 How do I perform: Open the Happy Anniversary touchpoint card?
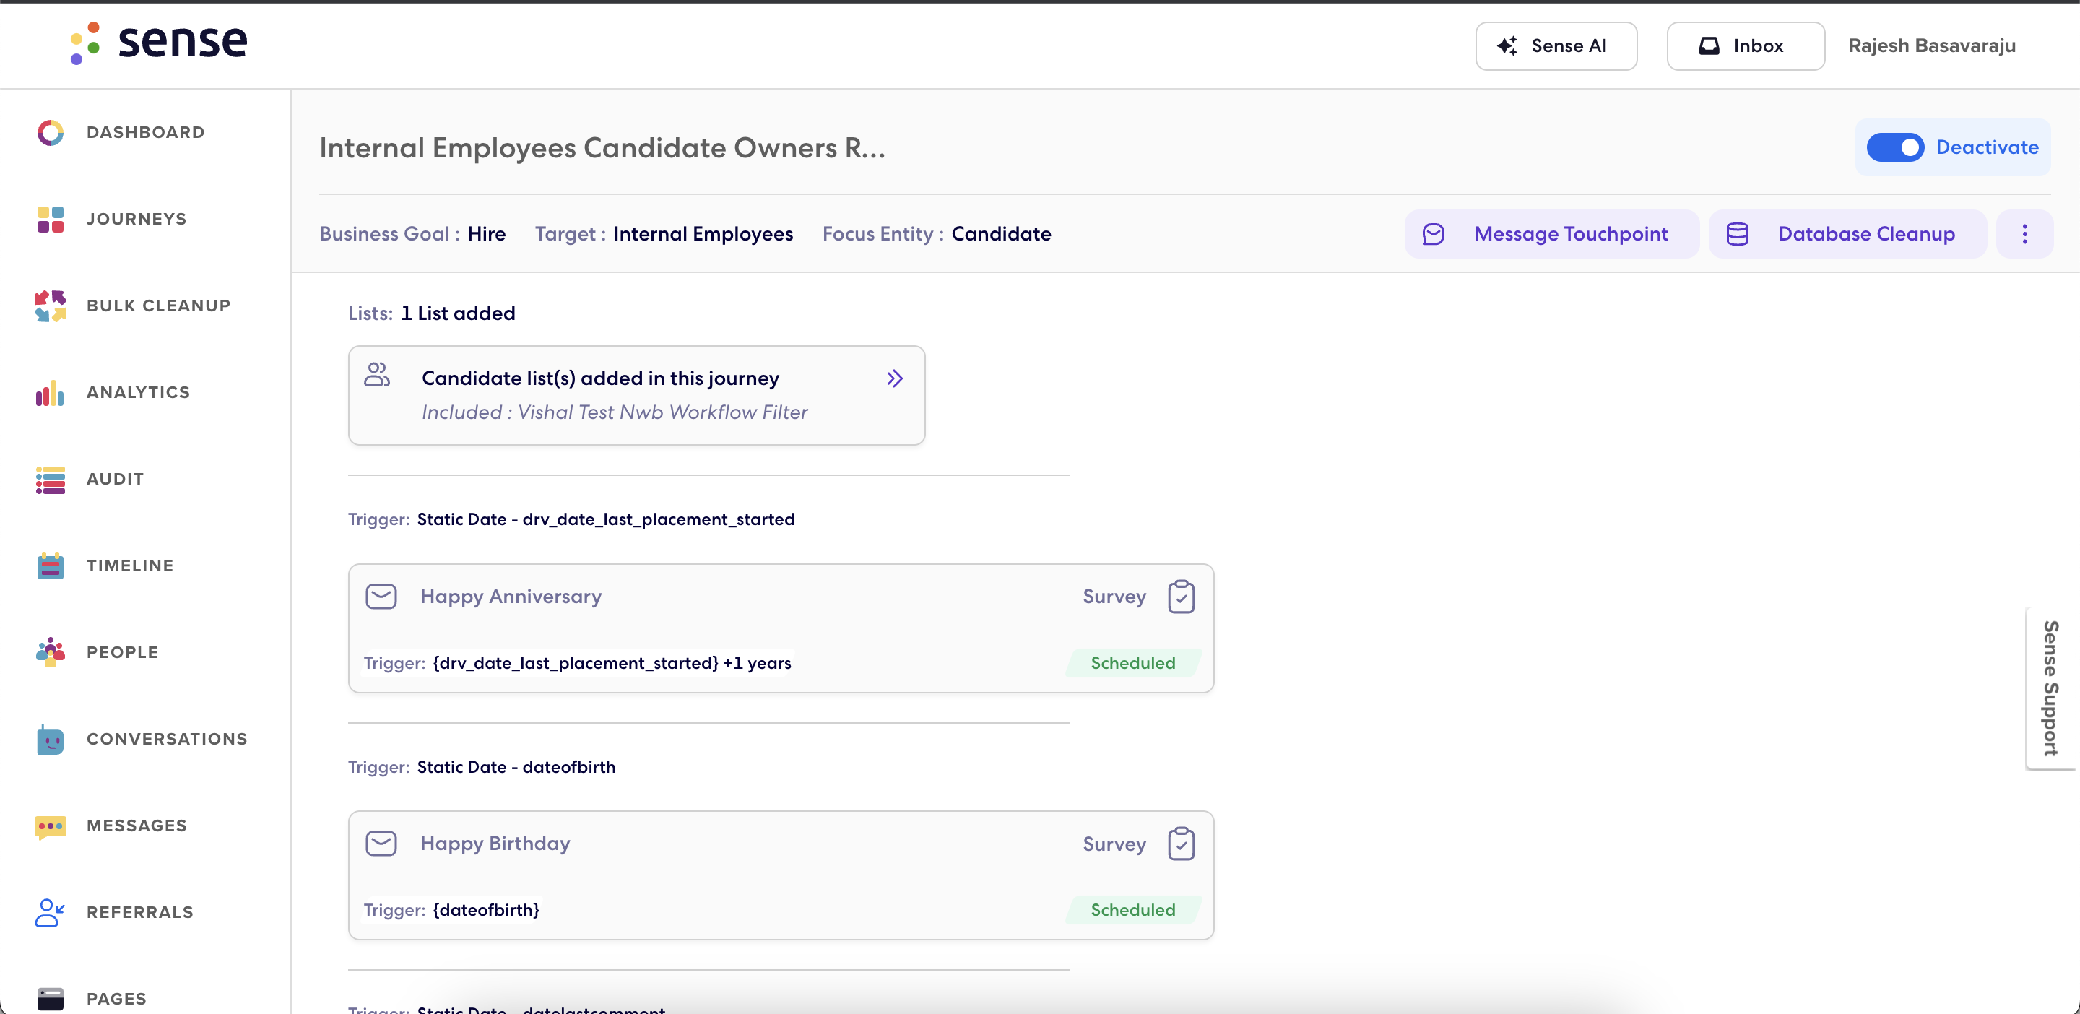pyautogui.click(x=781, y=628)
